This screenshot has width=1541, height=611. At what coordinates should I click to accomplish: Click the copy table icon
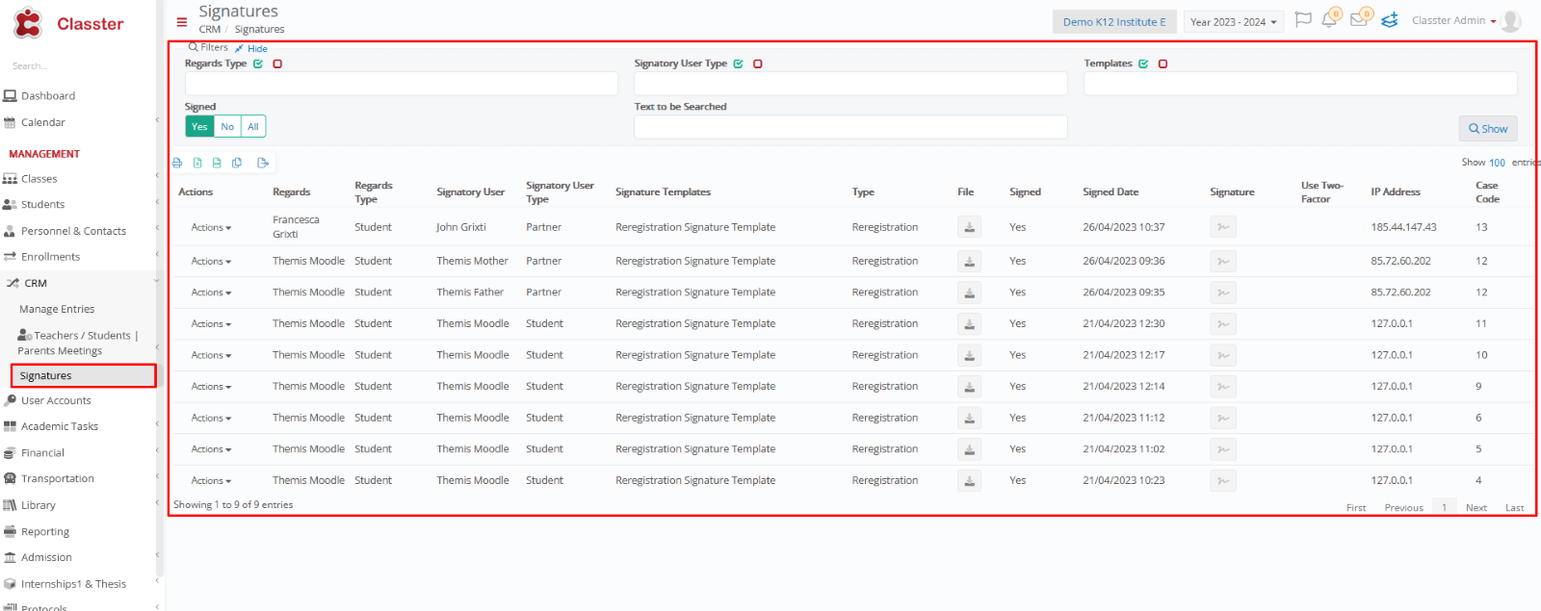click(x=237, y=163)
